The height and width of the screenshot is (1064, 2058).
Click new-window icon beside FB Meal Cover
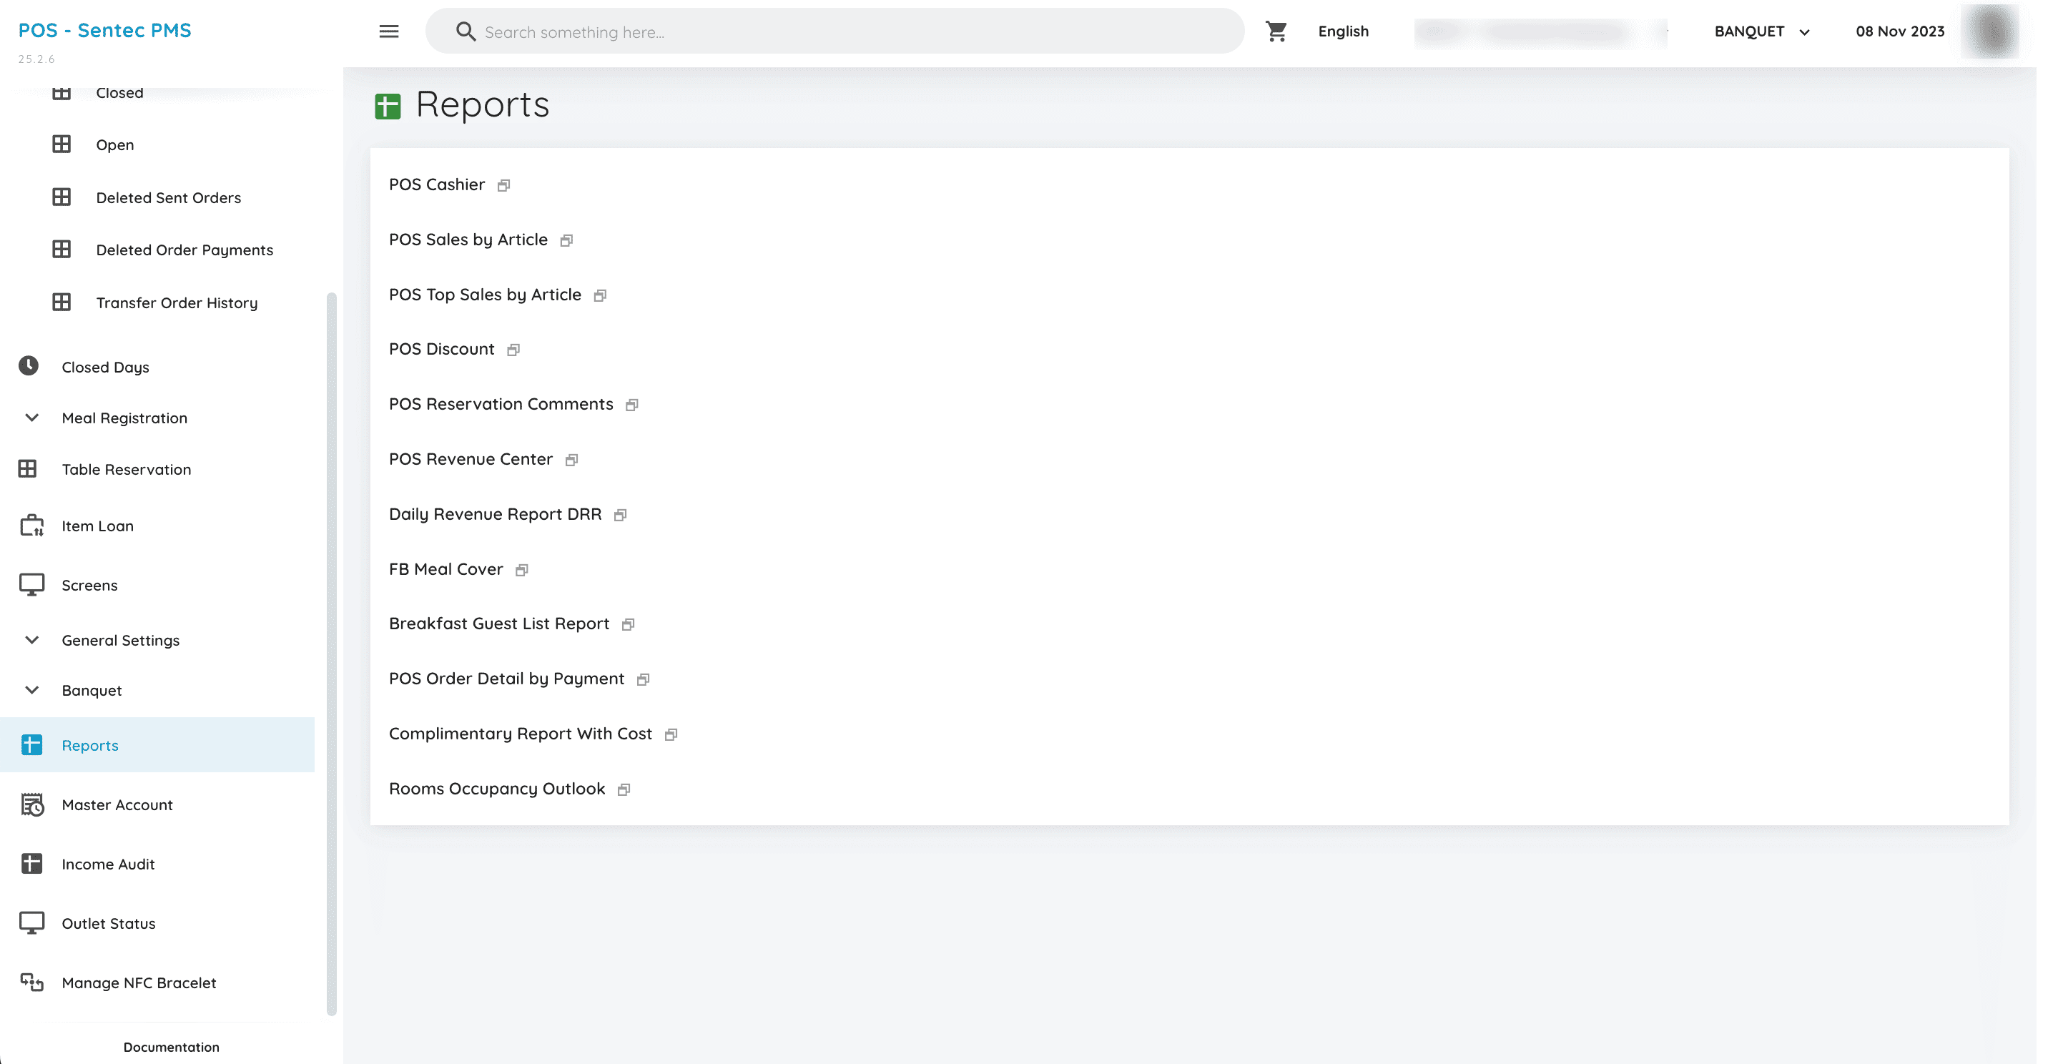[x=522, y=571]
